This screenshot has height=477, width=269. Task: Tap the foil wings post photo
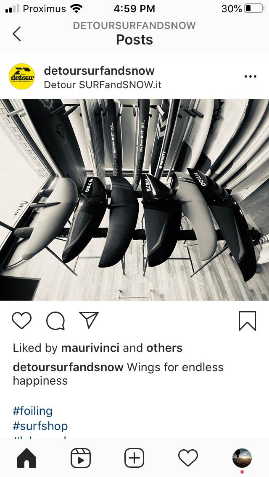[134, 200]
